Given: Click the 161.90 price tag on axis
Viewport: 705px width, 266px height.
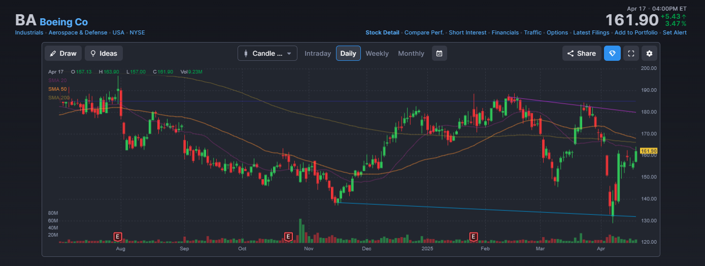Looking at the screenshot, I should pos(649,151).
